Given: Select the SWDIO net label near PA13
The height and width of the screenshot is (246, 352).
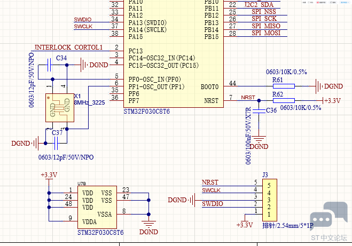Looking at the screenshot, I should click(x=82, y=20).
